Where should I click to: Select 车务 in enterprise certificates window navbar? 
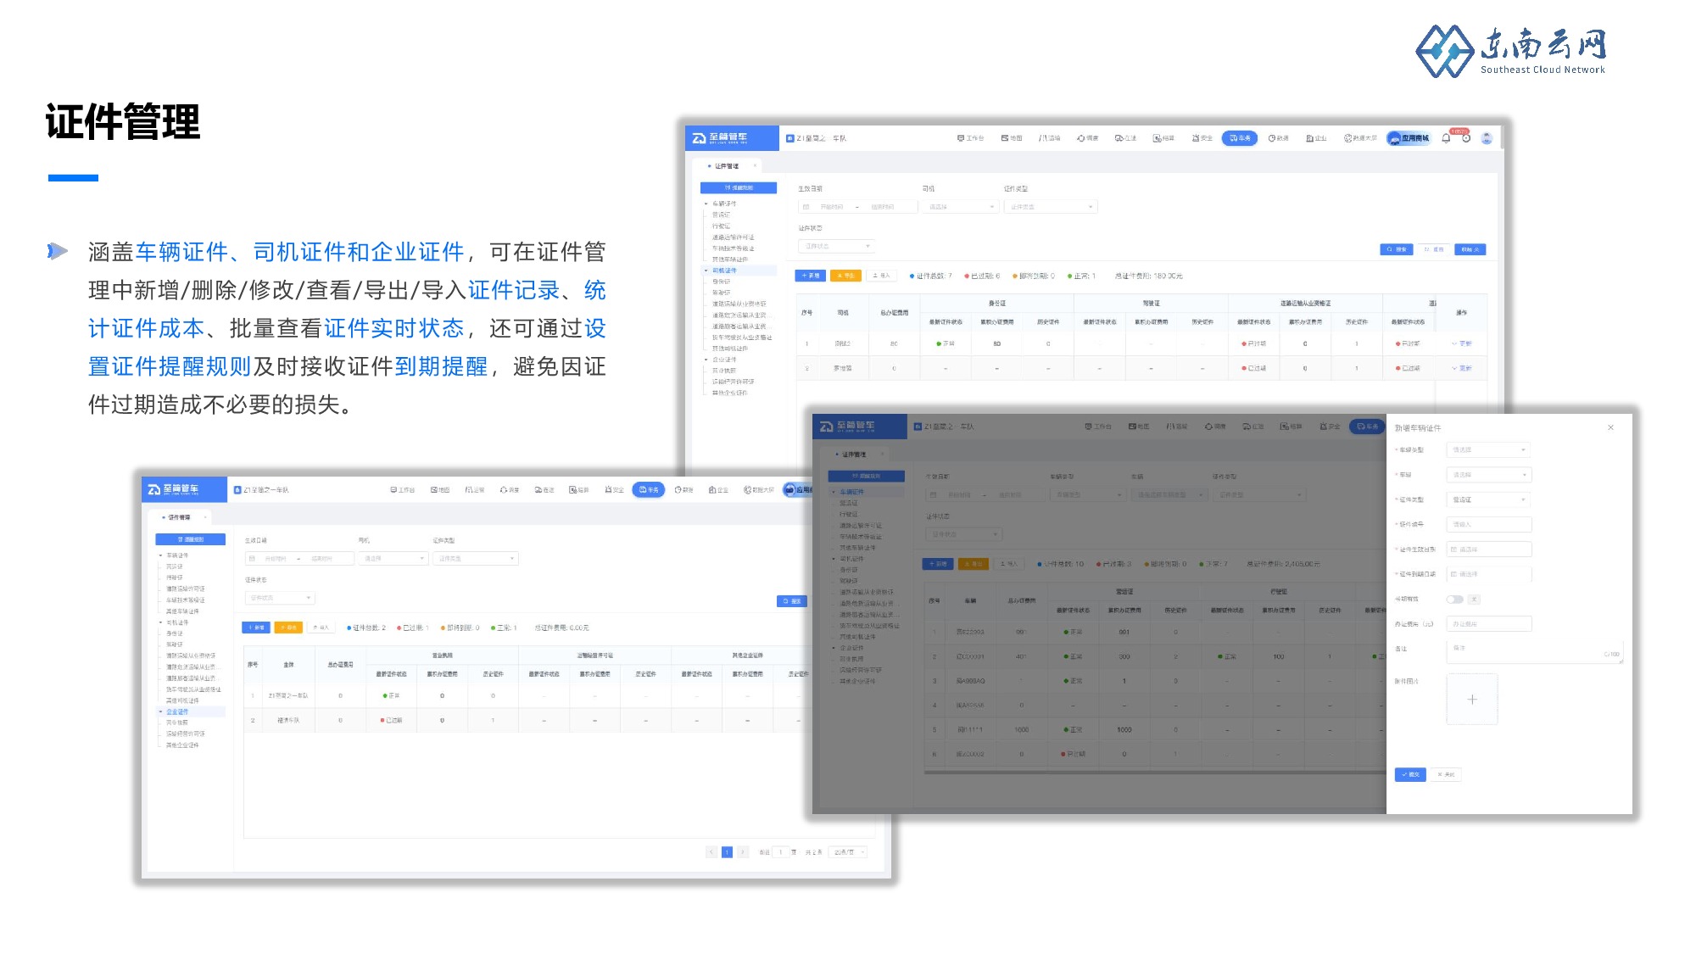[x=649, y=489]
